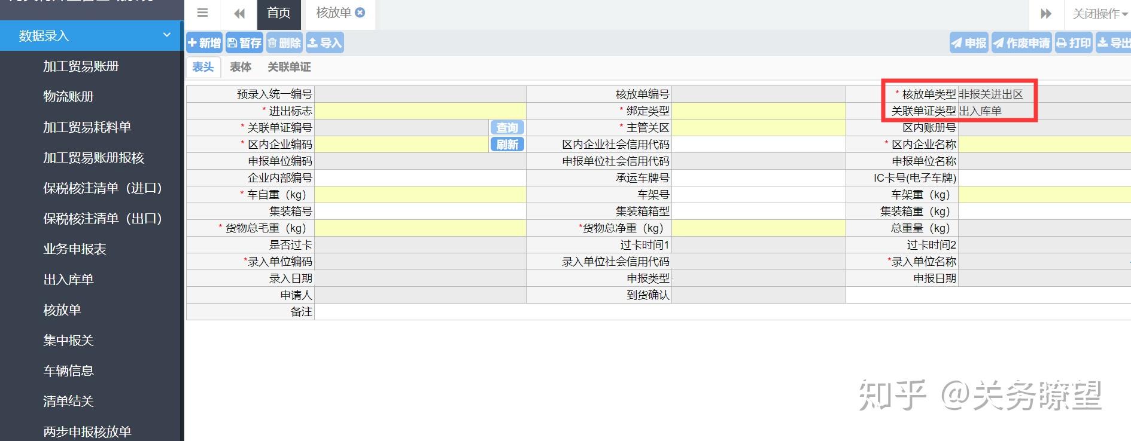The width and height of the screenshot is (1131, 441).
Task: Click the double right arrow tab scroller
Action: (1046, 14)
